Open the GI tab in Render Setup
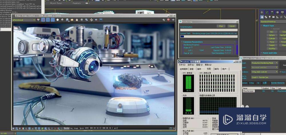Viewport: 286px width, 135px height. 258,83
